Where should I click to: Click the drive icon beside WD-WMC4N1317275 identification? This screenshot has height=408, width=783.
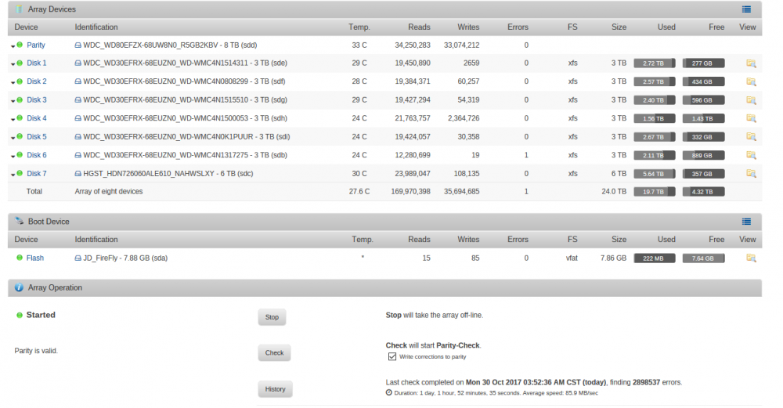click(x=78, y=155)
